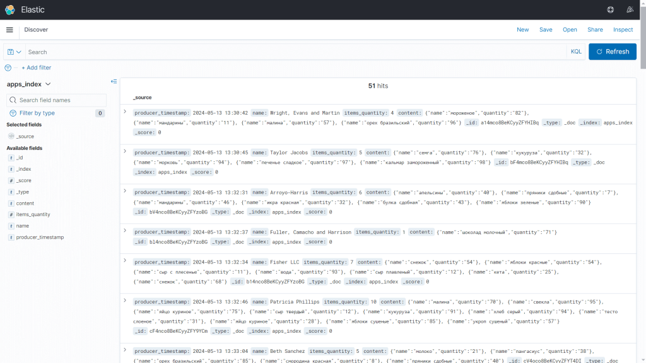Click the Discover breadcrumb
The image size is (646, 363).
click(36, 30)
